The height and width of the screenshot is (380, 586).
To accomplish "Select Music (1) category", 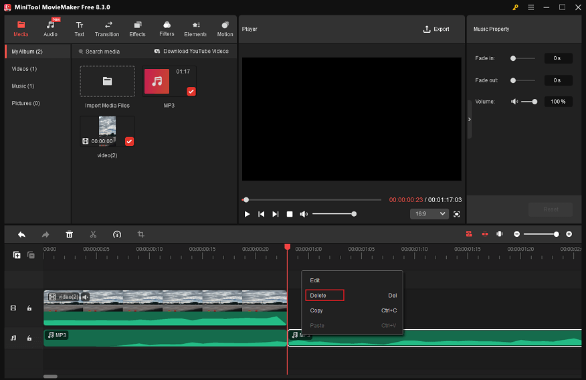I will click(x=23, y=86).
